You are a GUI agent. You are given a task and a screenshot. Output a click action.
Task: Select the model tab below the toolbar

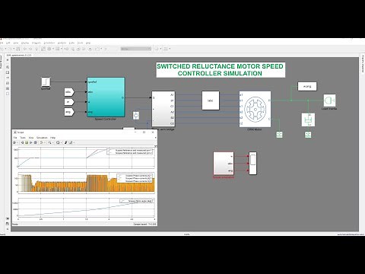19,55
